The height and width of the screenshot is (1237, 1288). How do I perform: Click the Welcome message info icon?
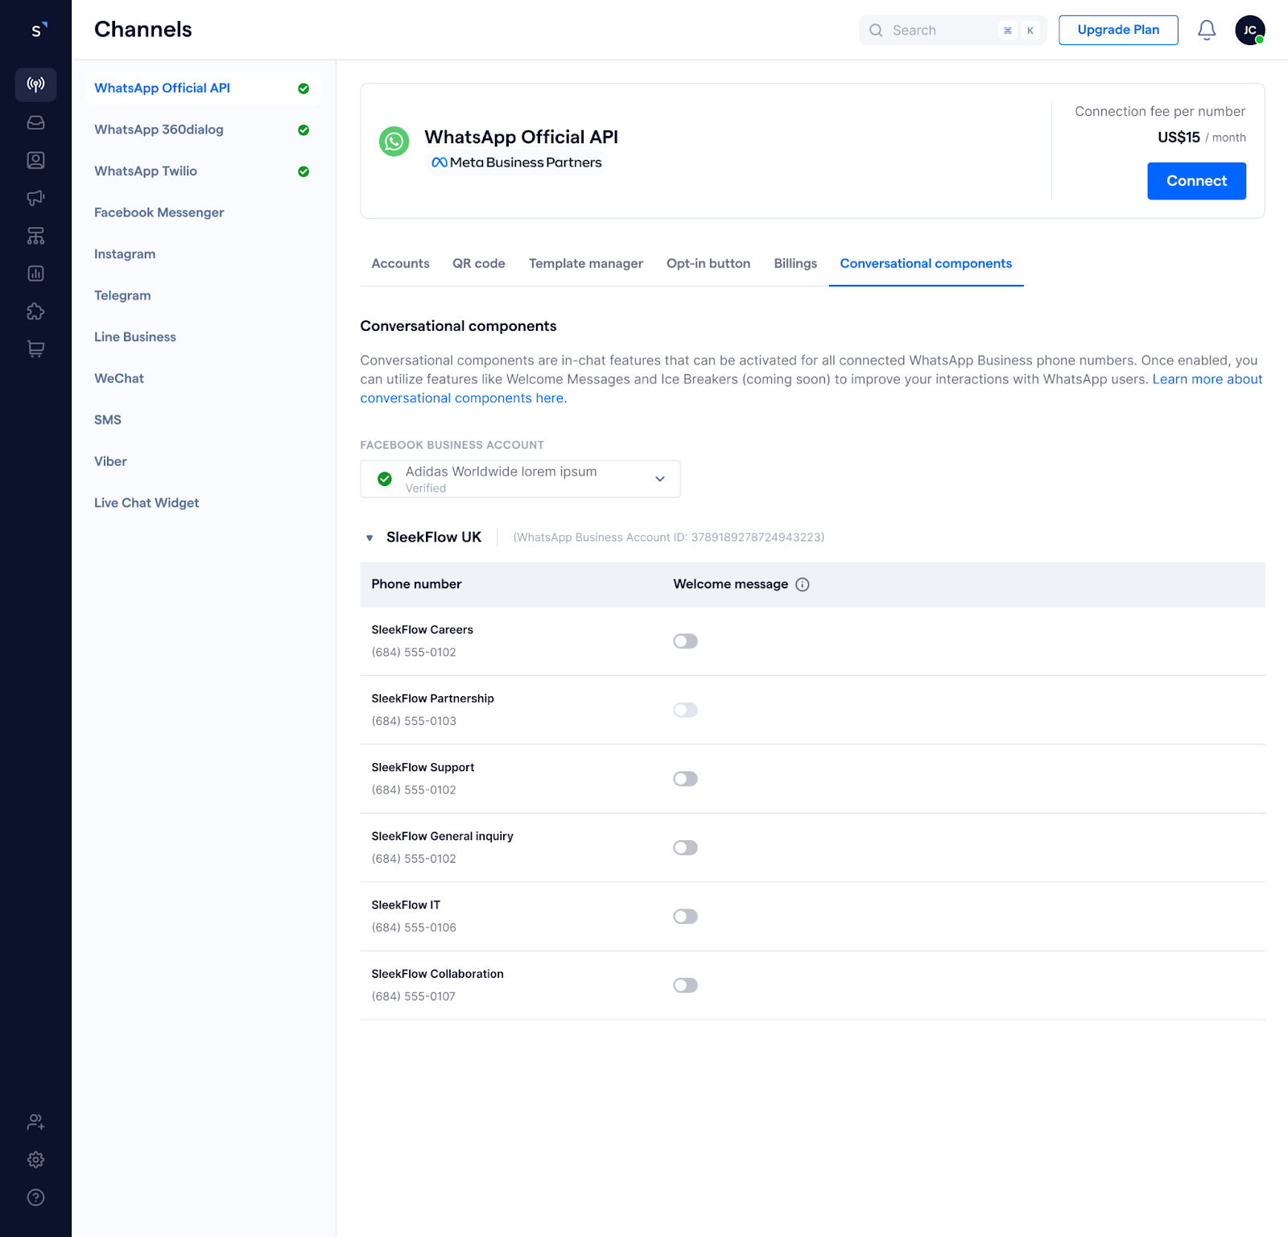coord(803,584)
